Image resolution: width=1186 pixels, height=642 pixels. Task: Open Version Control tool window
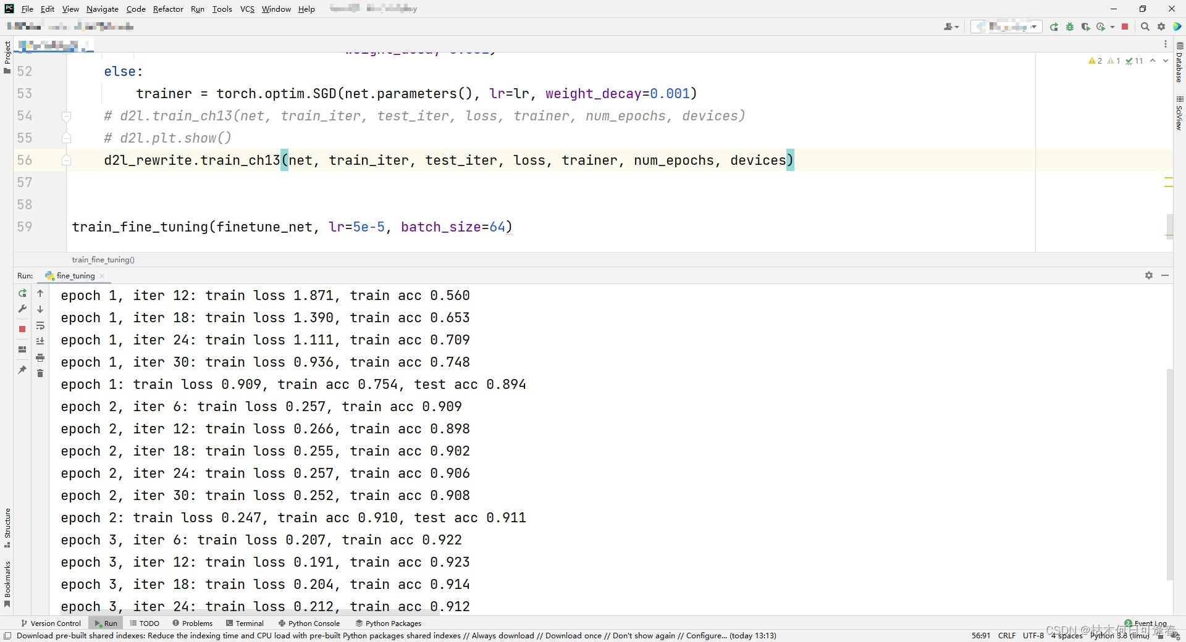[51, 623]
